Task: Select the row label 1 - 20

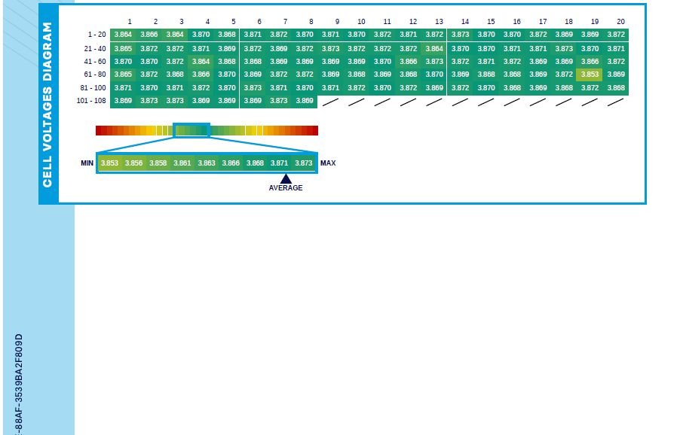Action: 95,35
